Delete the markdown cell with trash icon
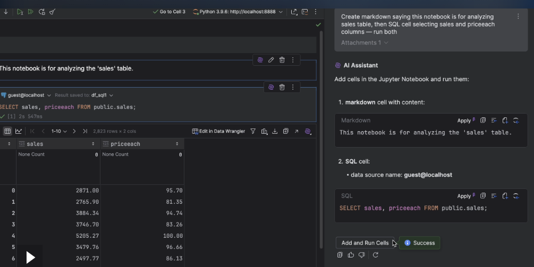534x267 pixels. pos(282,60)
